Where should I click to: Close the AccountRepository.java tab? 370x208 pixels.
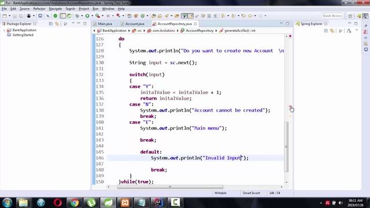195,24
